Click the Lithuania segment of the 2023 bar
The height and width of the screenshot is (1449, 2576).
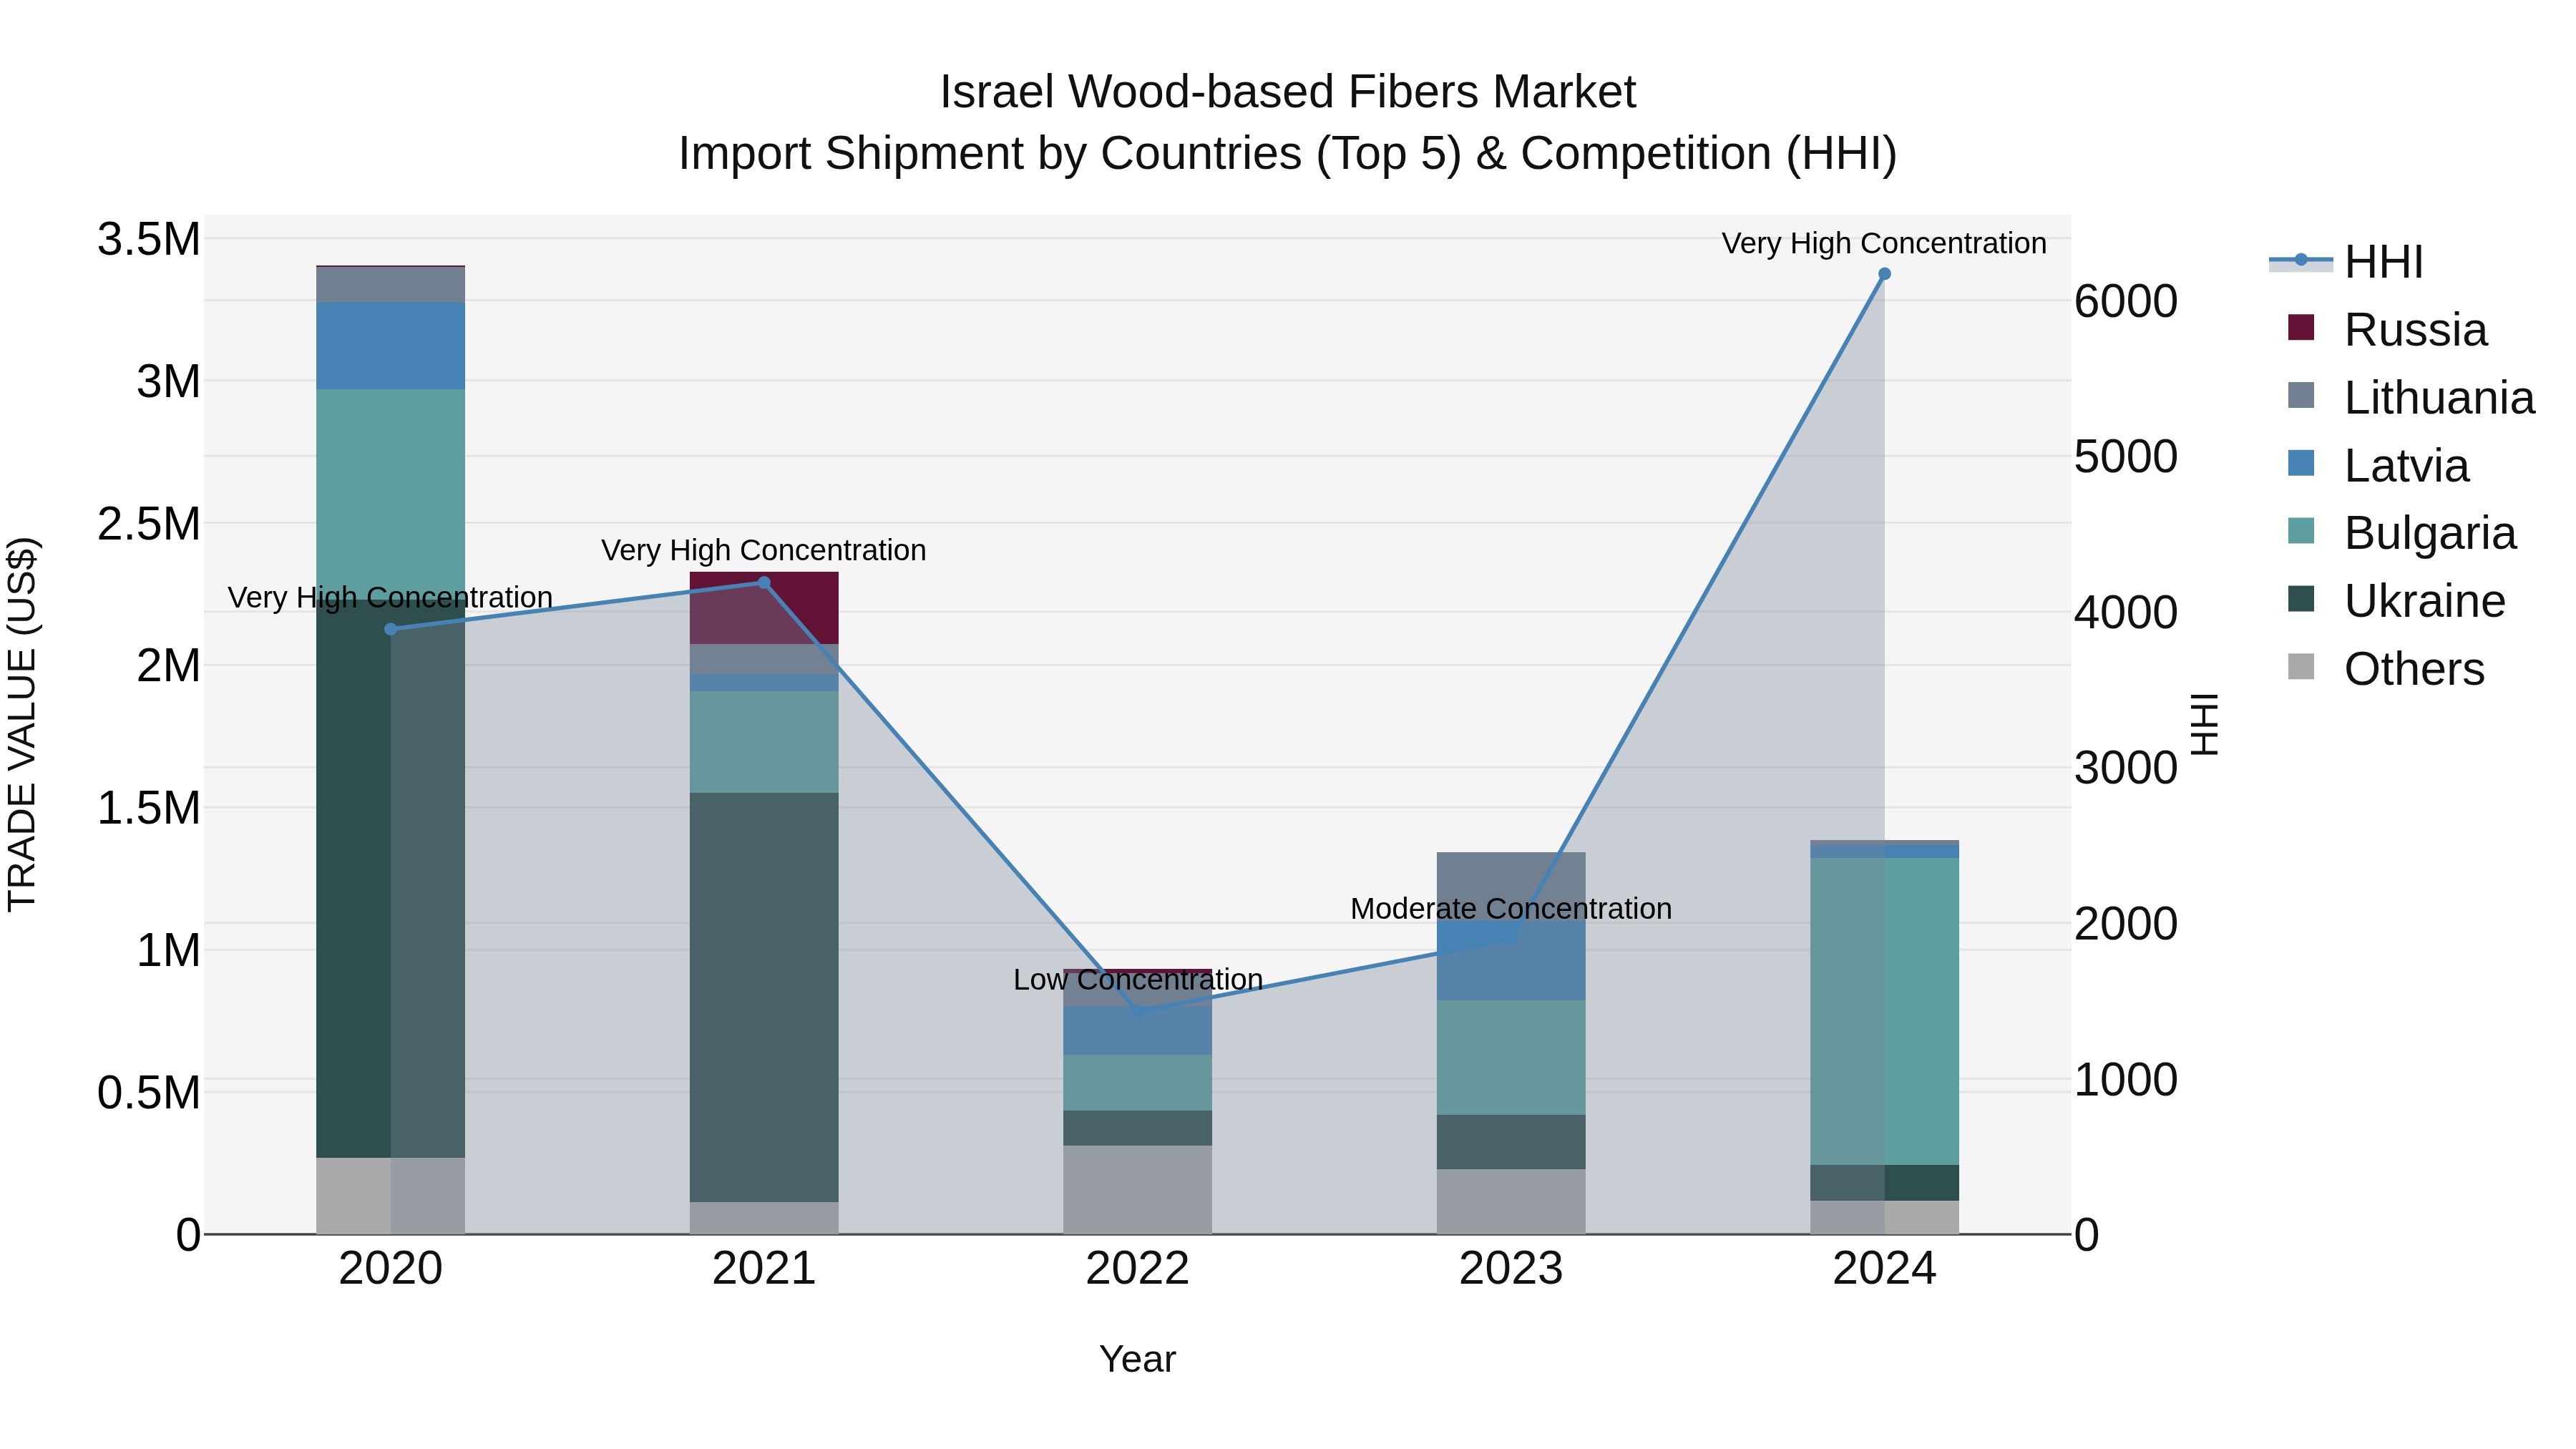tap(1511, 887)
